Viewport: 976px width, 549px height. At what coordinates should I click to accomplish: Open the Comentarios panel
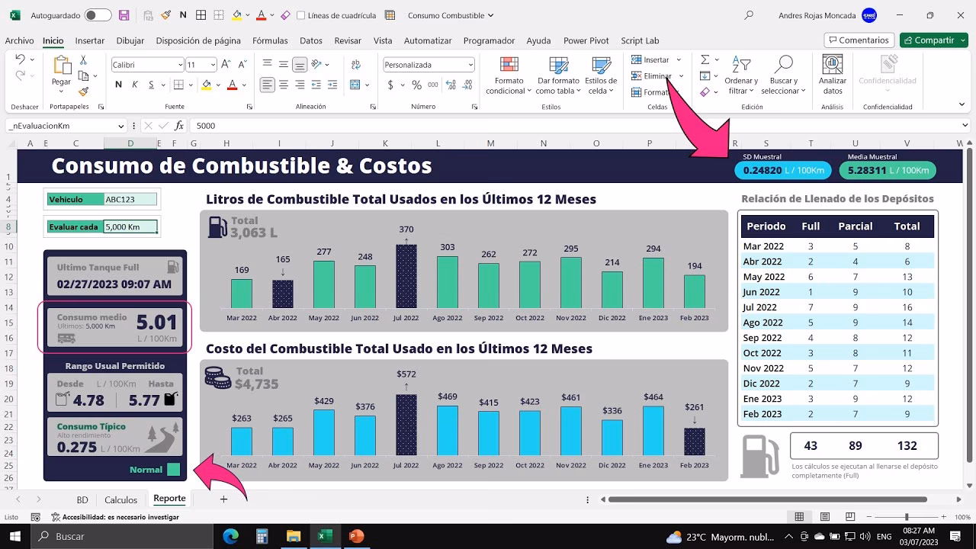coord(859,40)
